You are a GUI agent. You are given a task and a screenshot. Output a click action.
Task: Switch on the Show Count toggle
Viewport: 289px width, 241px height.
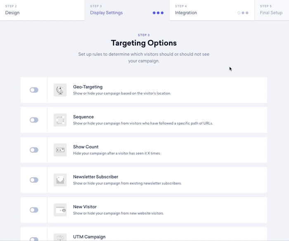[34, 150]
